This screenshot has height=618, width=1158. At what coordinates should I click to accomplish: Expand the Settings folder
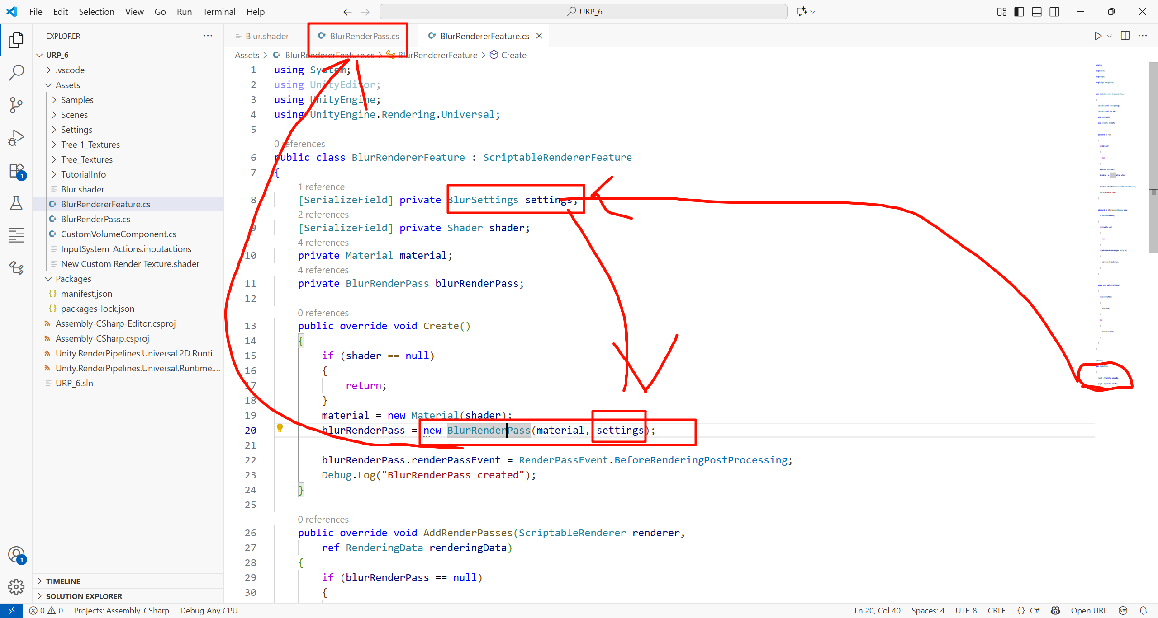pos(54,130)
